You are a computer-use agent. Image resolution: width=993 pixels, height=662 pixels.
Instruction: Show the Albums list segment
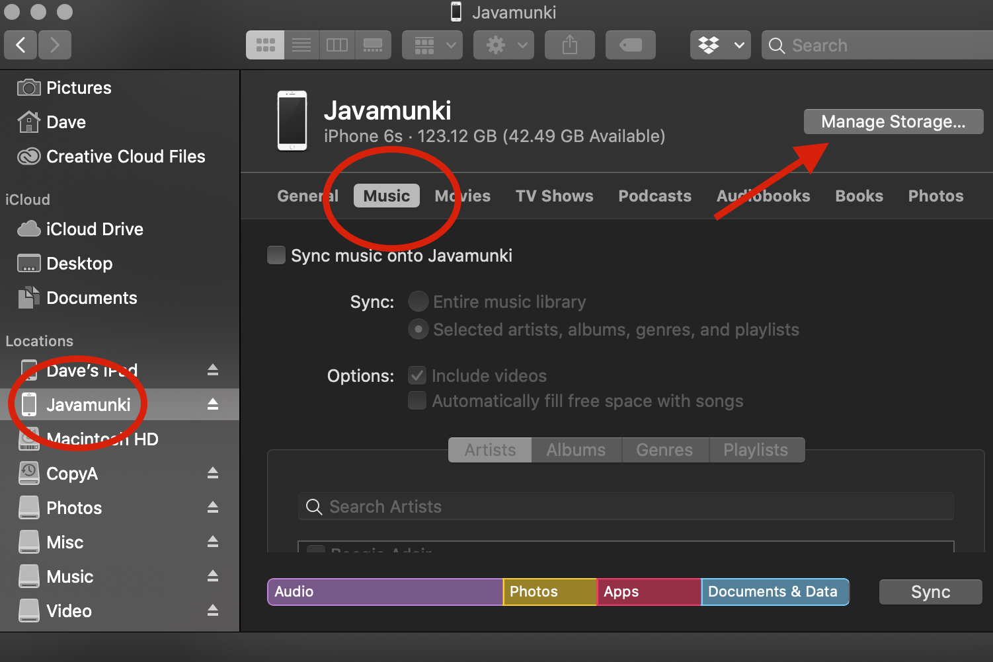coord(576,450)
